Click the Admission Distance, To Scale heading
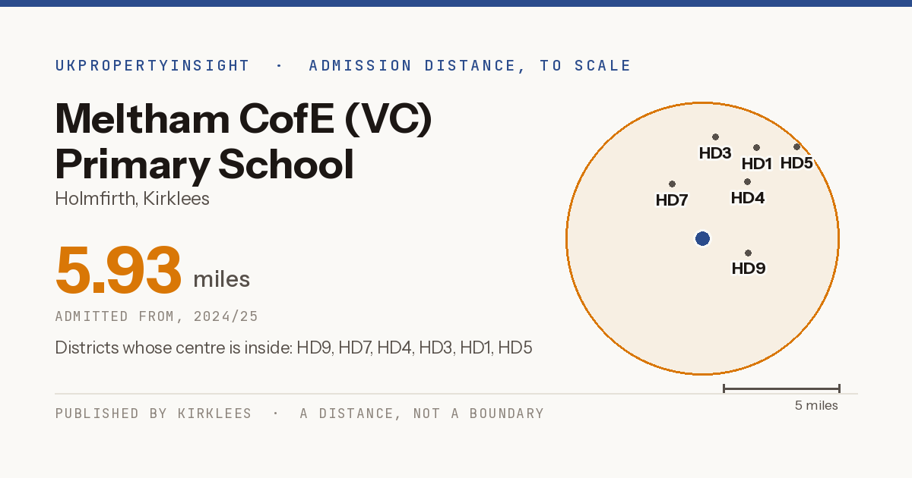912x478 pixels. pyautogui.click(x=470, y=66)
